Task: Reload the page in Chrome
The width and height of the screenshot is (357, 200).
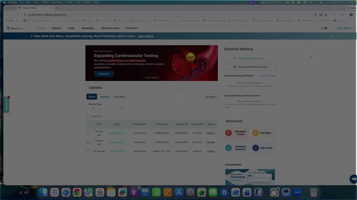Action: click(18, 15)
